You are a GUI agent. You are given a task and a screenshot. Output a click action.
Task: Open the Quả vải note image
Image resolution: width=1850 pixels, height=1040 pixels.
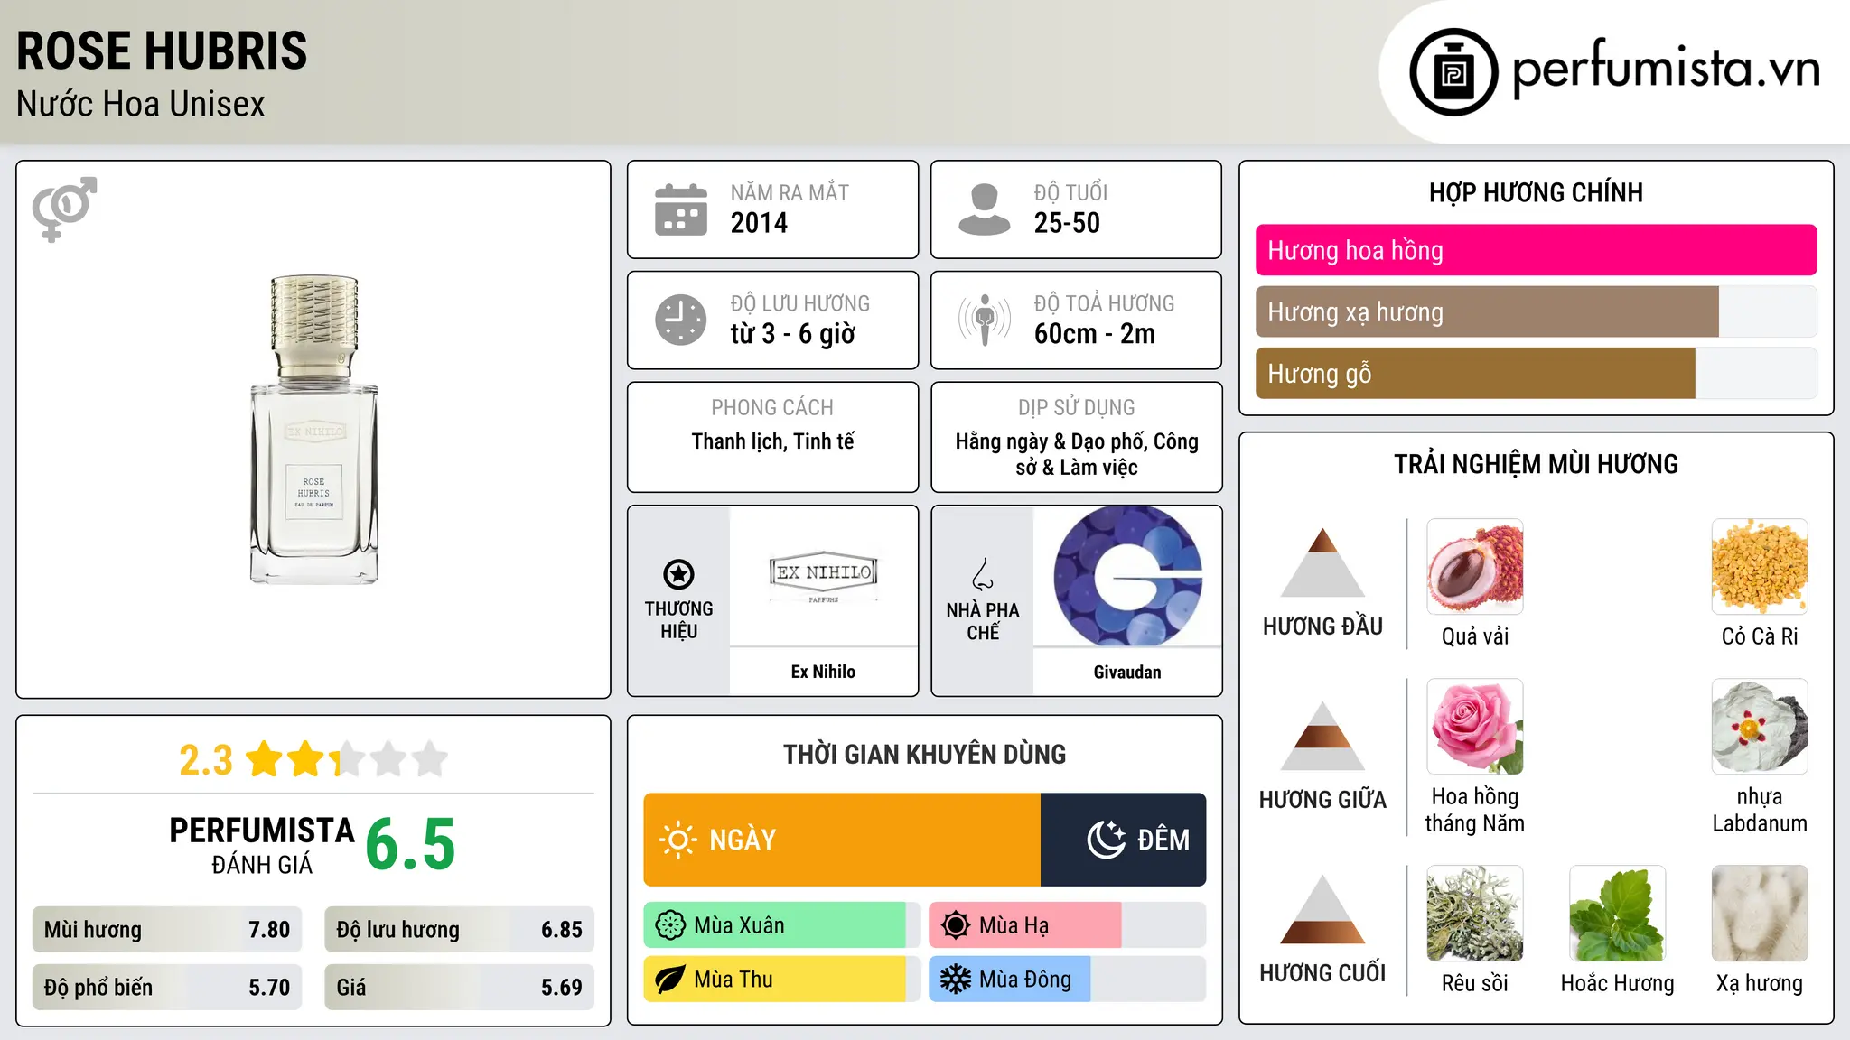1475,567
